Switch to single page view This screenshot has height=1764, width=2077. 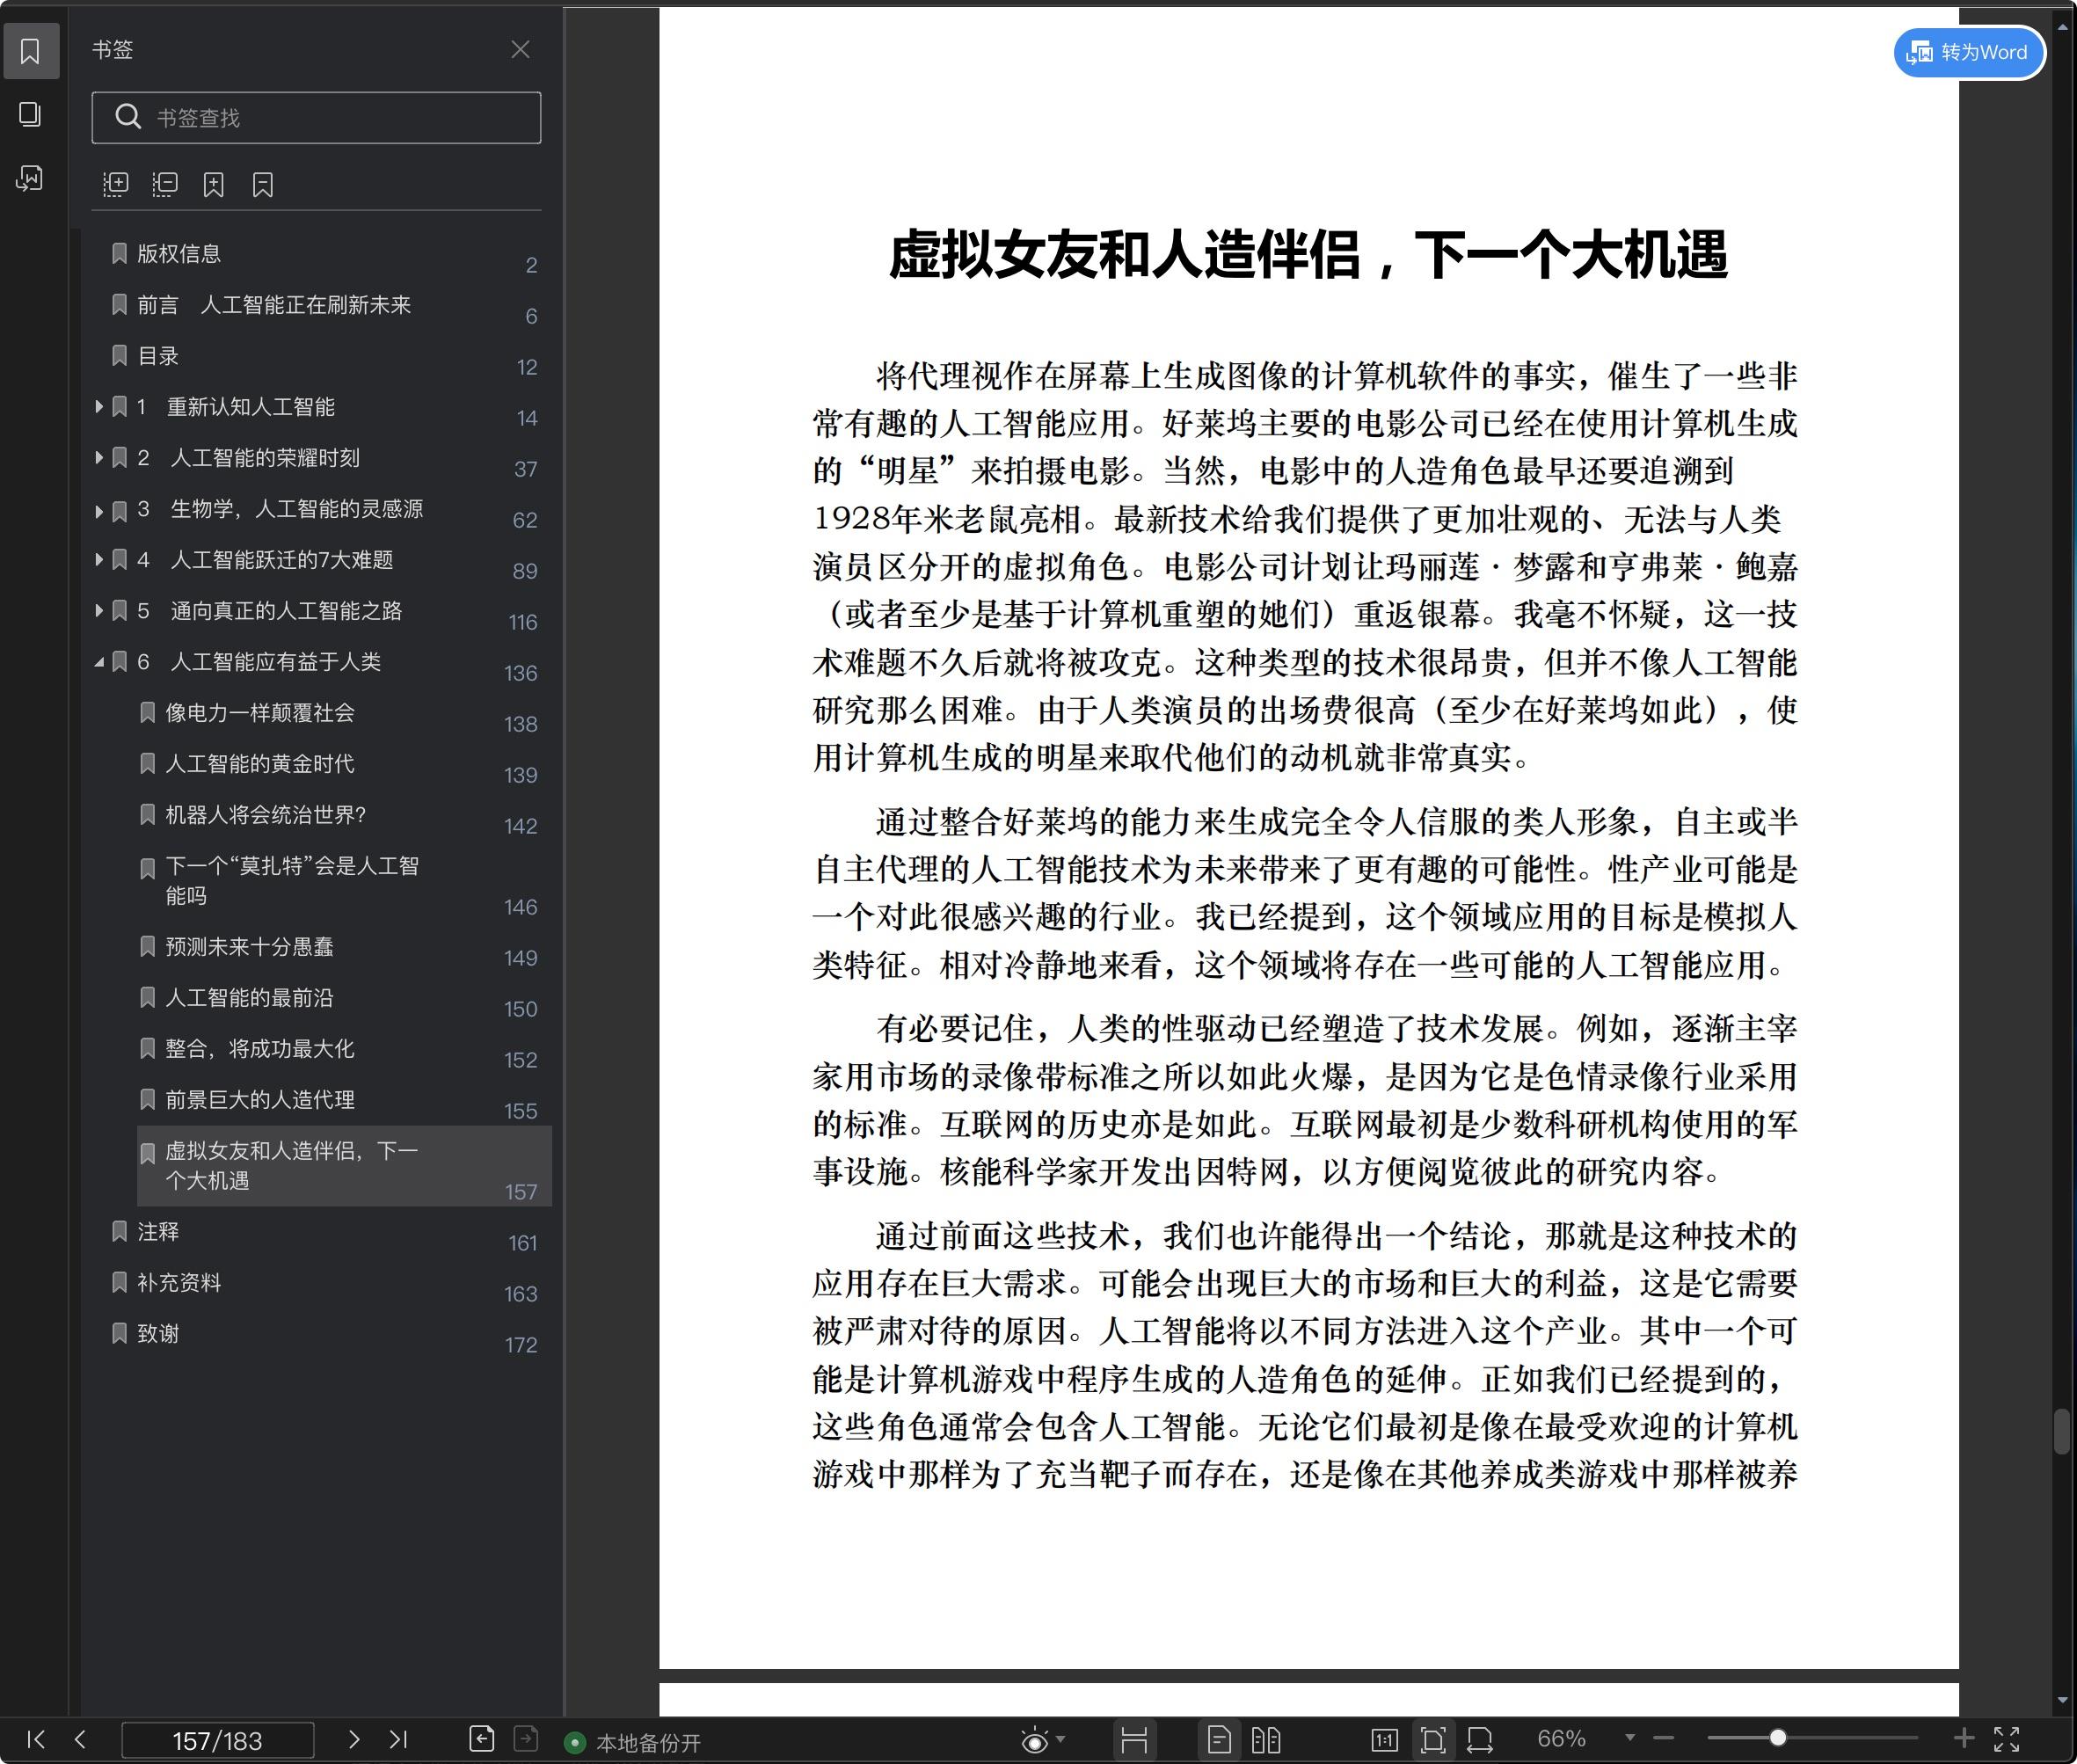point(1219,1740)
